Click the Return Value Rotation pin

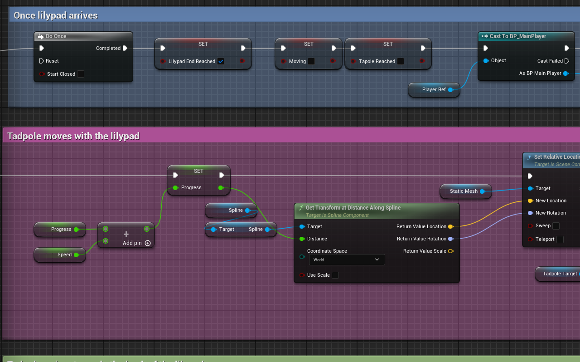(x=451, y=239)
